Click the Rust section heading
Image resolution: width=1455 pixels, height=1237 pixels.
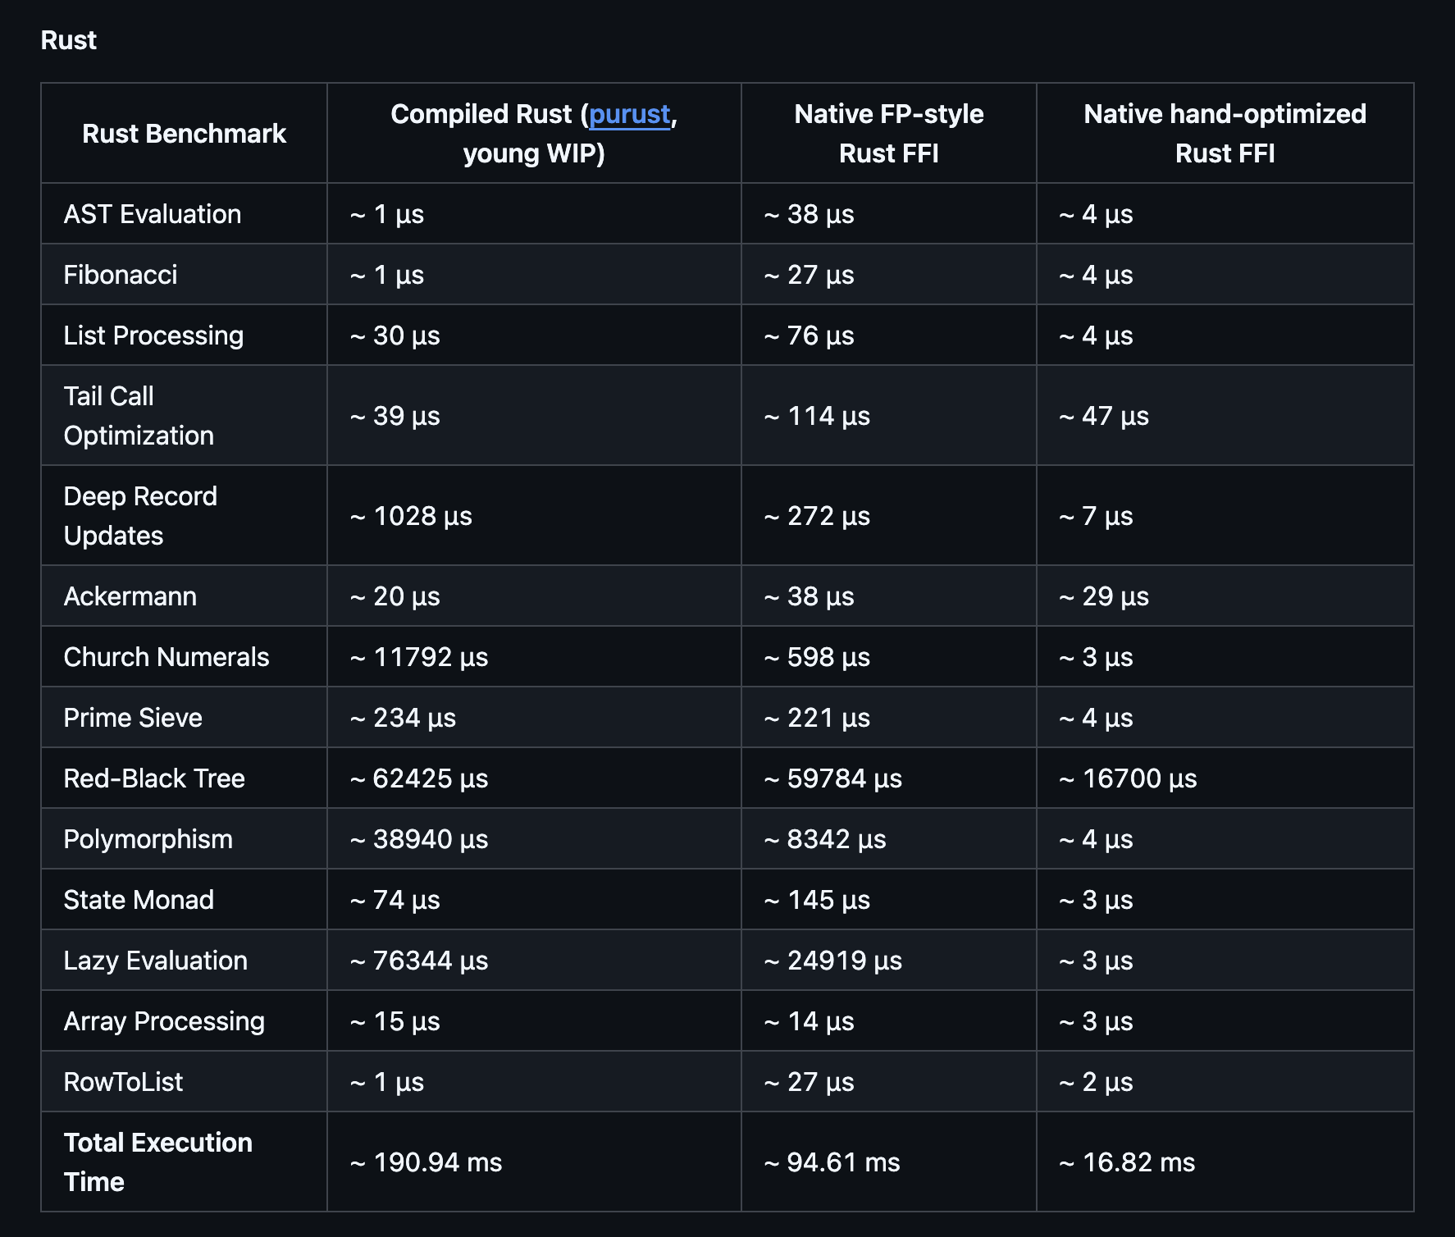tap(69, 40)
